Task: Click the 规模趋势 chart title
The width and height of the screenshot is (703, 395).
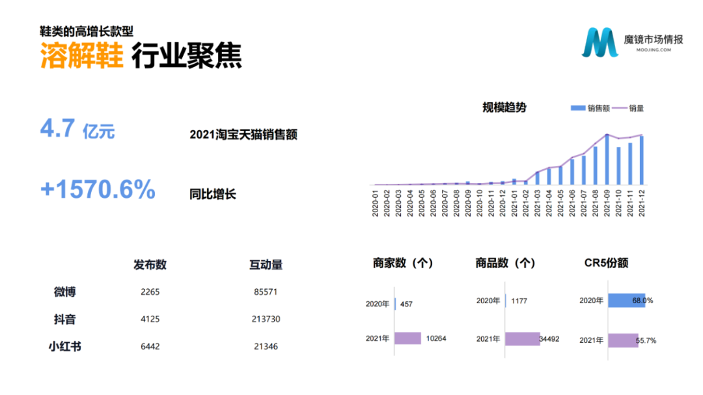Action: [504, 107]
